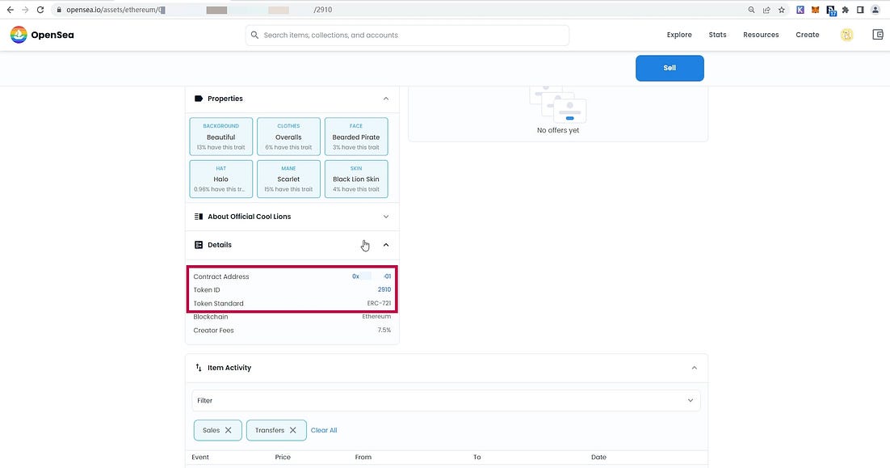Click the No offers yet text

tap(558, 130)
